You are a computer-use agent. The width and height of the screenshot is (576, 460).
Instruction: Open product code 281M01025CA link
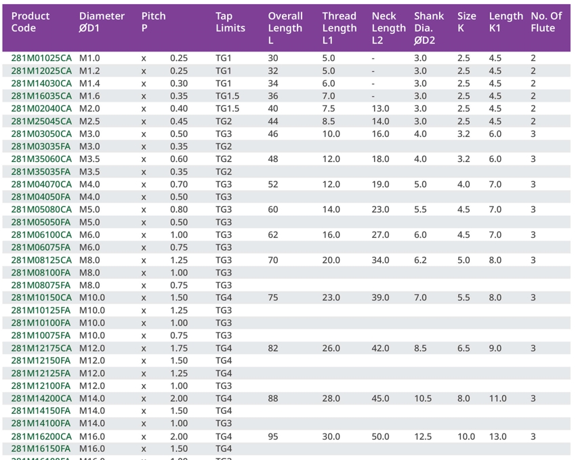[x=41, y=58]
